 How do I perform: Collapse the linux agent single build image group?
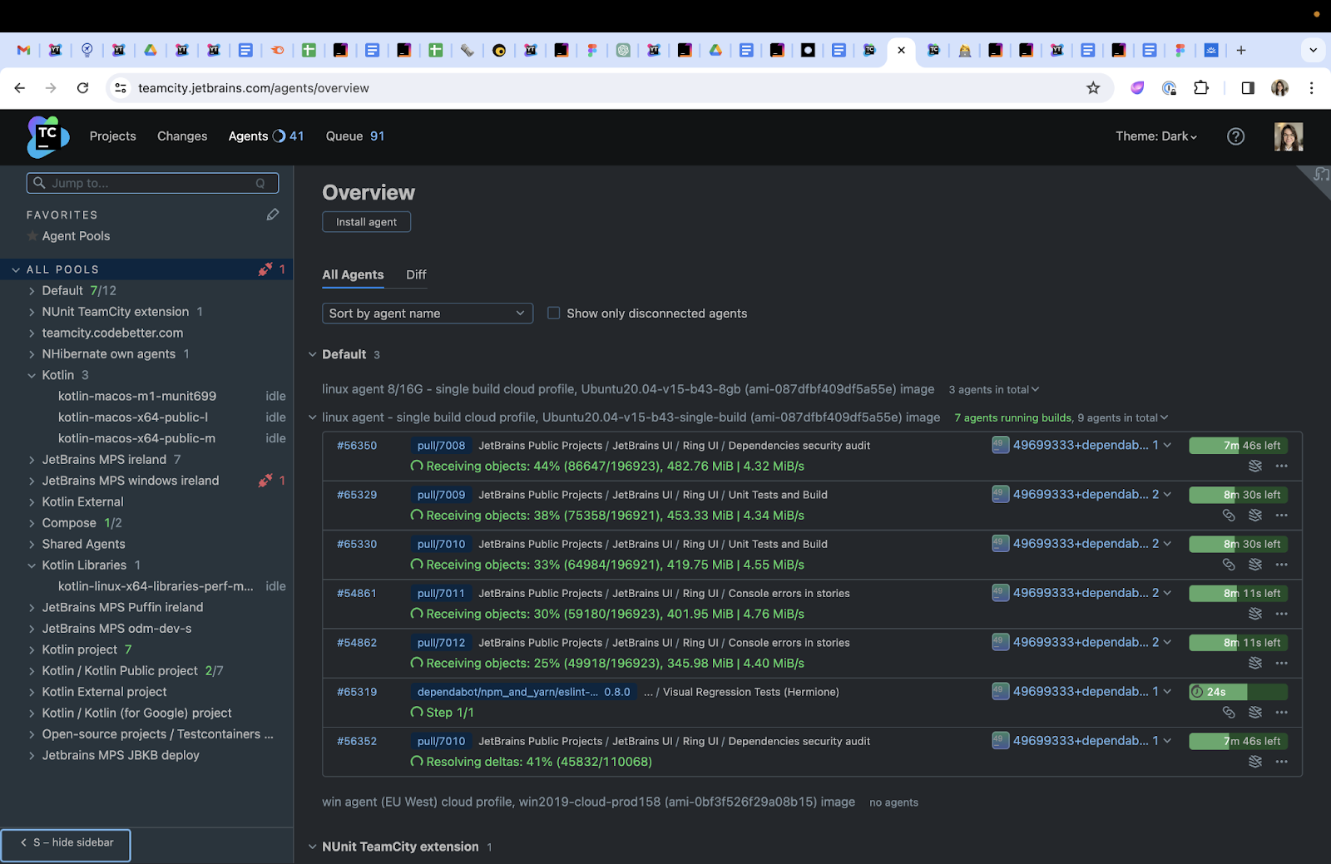[313, 417]
